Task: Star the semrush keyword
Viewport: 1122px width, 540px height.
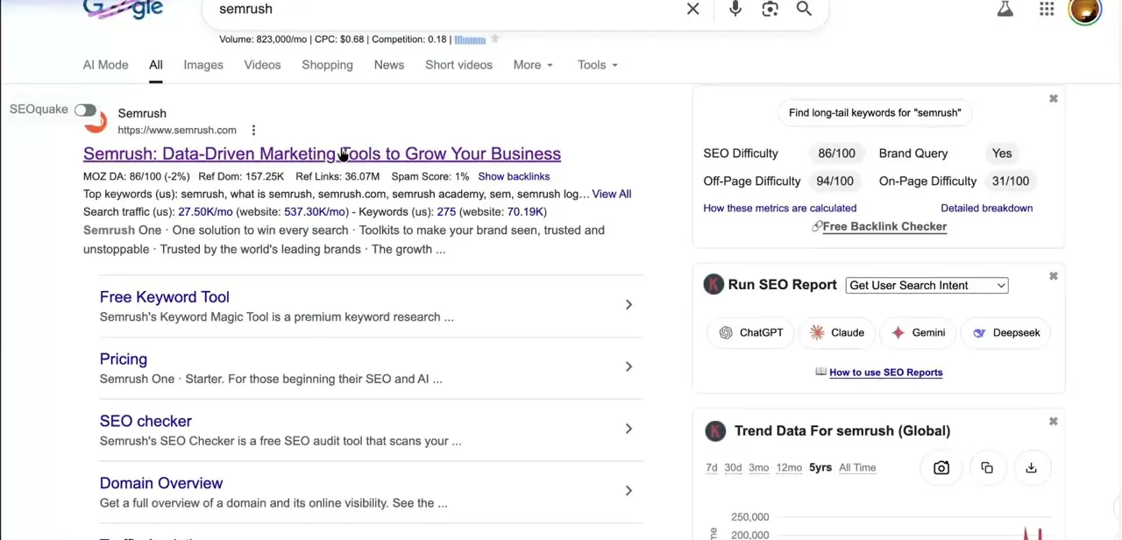Action: [494, 39]
